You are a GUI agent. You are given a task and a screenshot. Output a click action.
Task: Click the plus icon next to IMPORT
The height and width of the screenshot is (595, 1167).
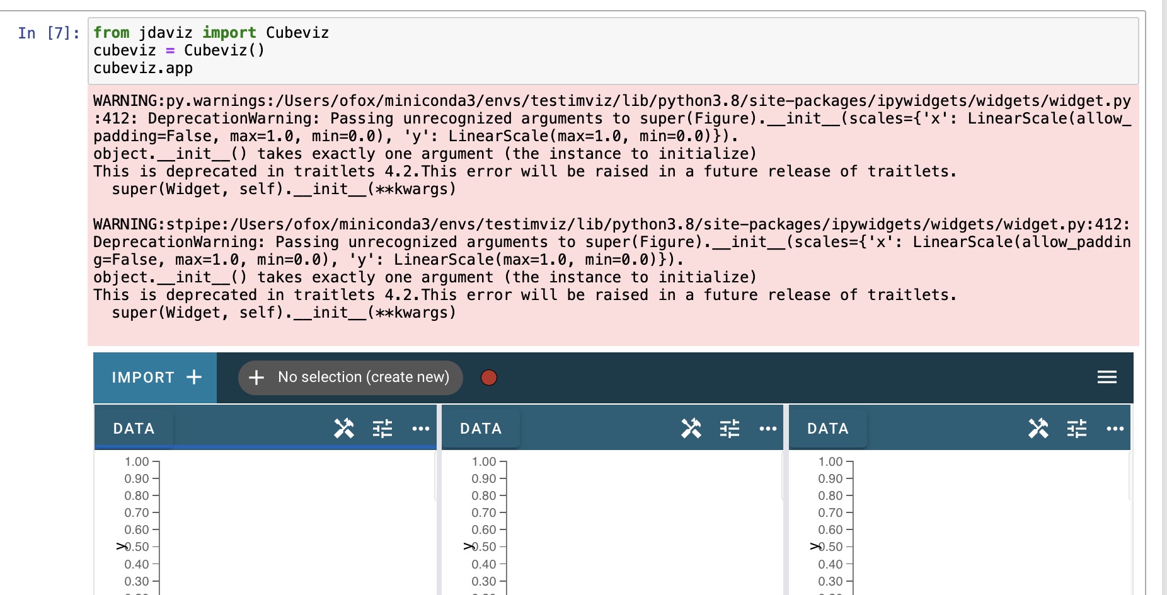coord(193,377)
